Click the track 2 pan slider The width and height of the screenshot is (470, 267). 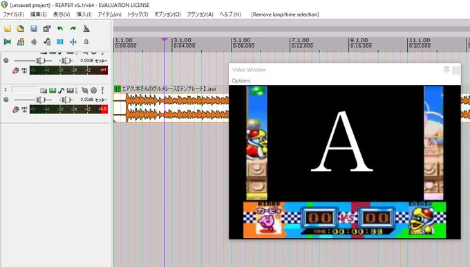66,100
